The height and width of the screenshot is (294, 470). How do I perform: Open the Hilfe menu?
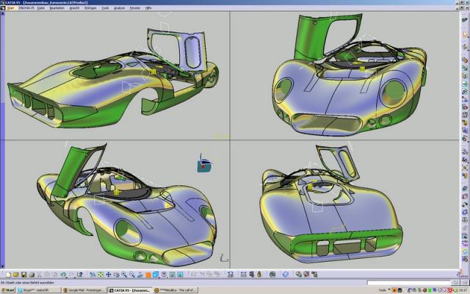click(x=148, y=8)
